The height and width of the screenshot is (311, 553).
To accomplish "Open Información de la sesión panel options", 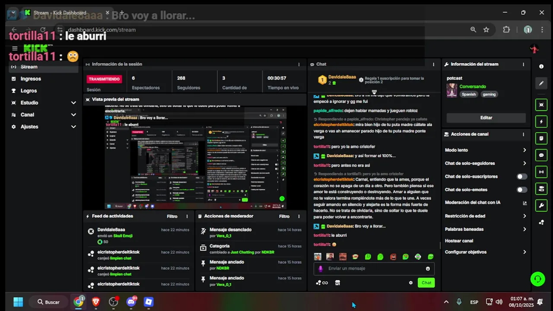I will click(299, 64).
